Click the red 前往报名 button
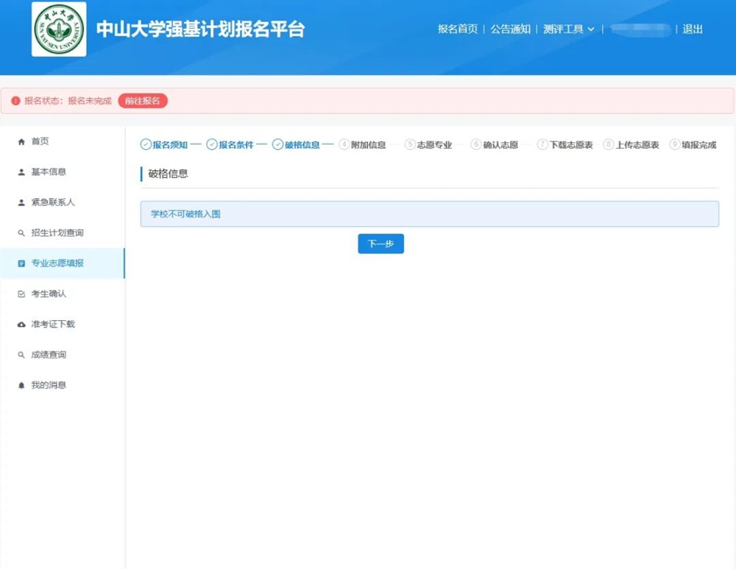Image resolution: width=736 pixels, height=569 pixels. coord(143,101)
